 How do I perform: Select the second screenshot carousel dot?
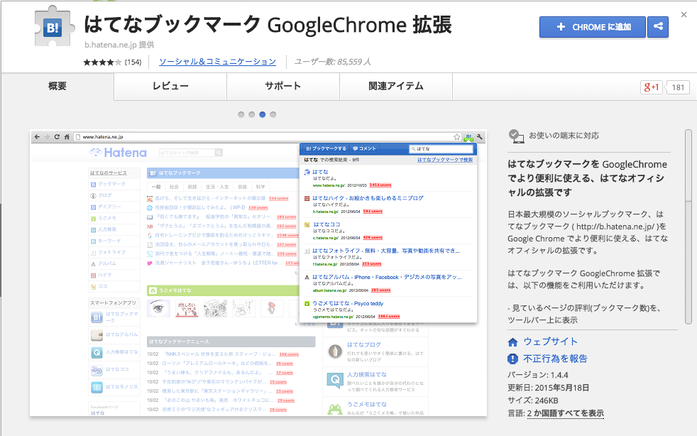click(251, 115)
